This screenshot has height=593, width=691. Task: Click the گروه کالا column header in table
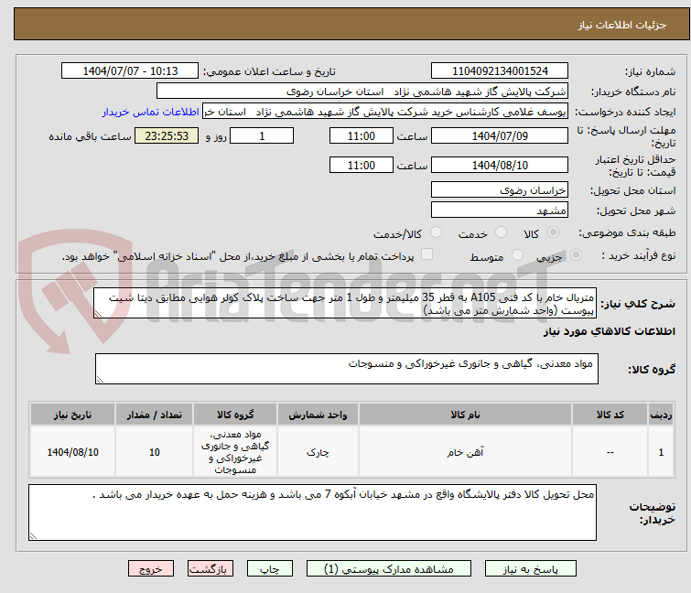235,415
